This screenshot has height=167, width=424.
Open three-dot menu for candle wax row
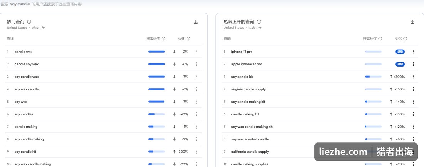[197, 52]
